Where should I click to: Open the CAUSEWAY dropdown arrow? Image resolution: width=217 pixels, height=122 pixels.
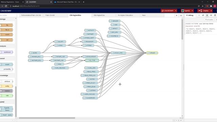tap(176, 11)
